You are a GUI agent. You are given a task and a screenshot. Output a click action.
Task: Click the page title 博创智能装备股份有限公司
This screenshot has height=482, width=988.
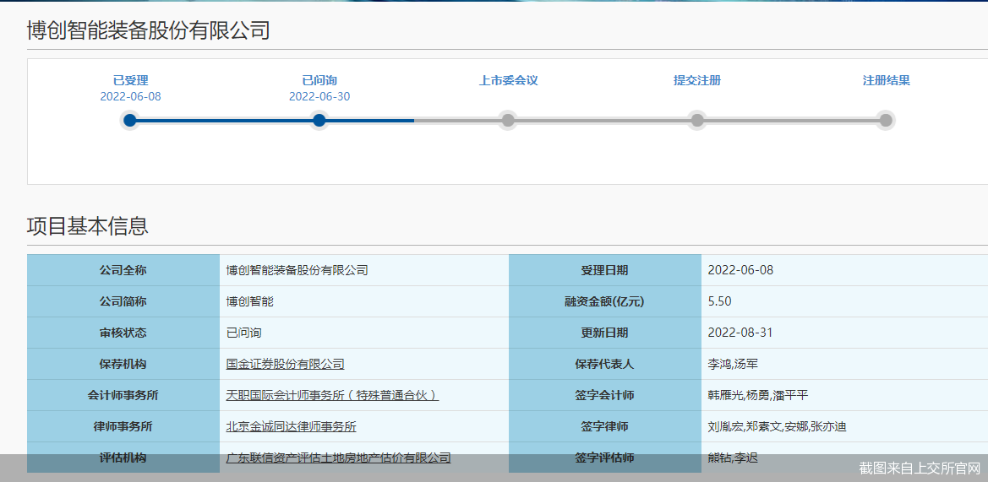148,30
